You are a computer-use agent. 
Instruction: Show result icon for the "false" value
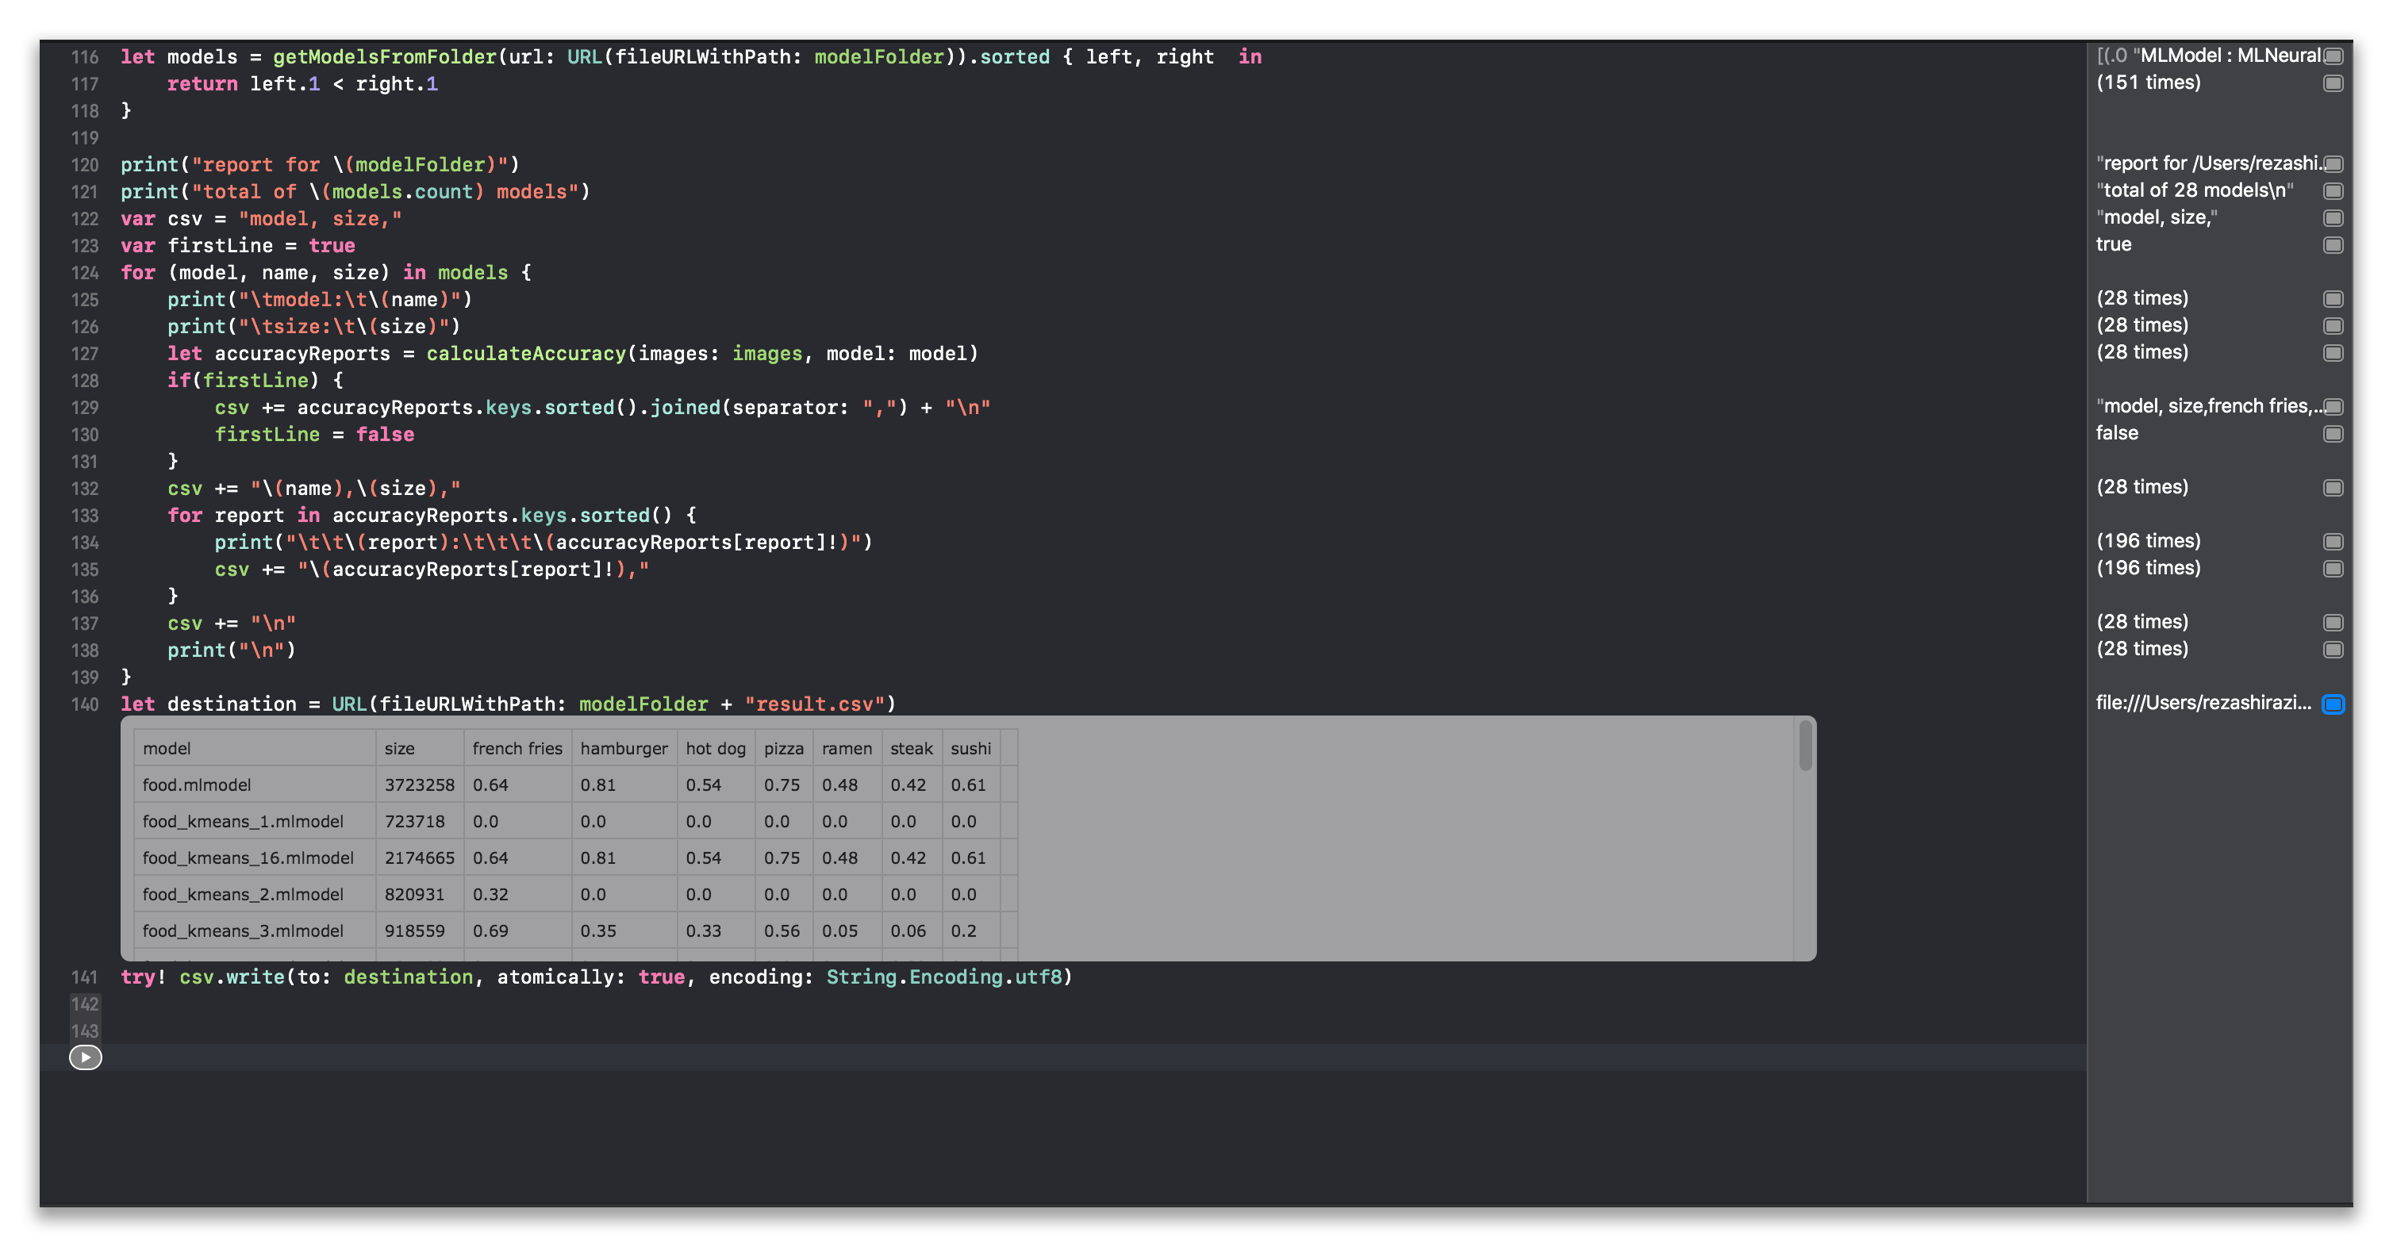tap(2333, 434)
